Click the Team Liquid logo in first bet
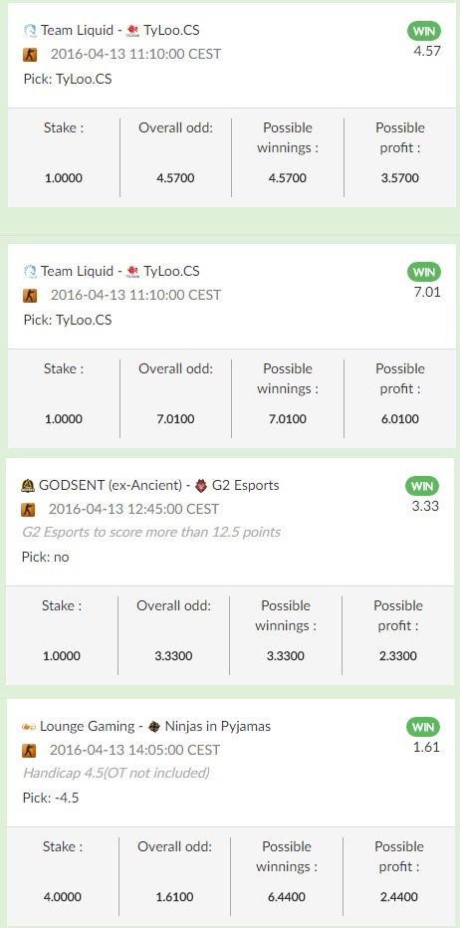 point(30,30)
